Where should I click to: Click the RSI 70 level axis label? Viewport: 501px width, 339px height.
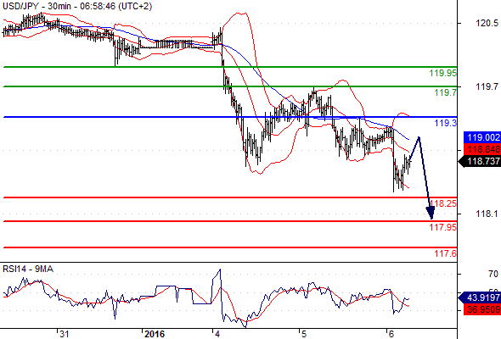pyautogui.click(x=493, y=274)
